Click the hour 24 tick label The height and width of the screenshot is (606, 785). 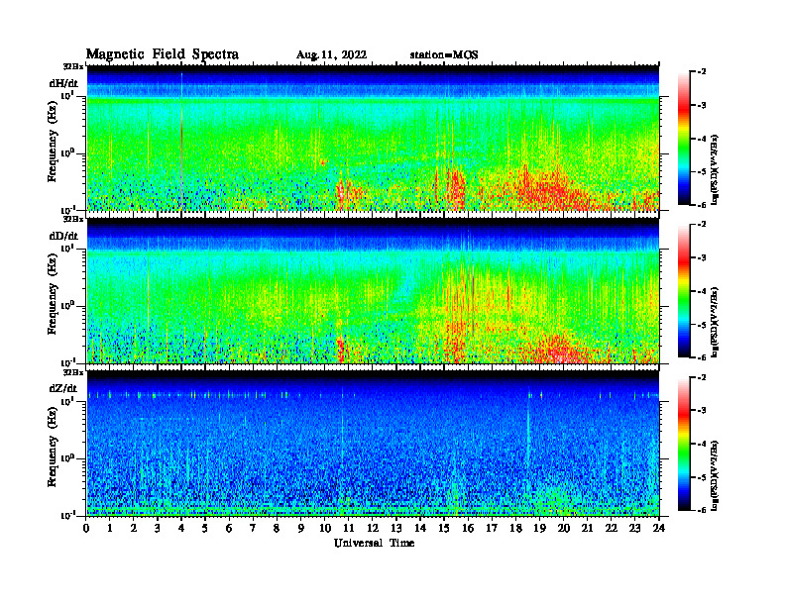pos(659,529)
